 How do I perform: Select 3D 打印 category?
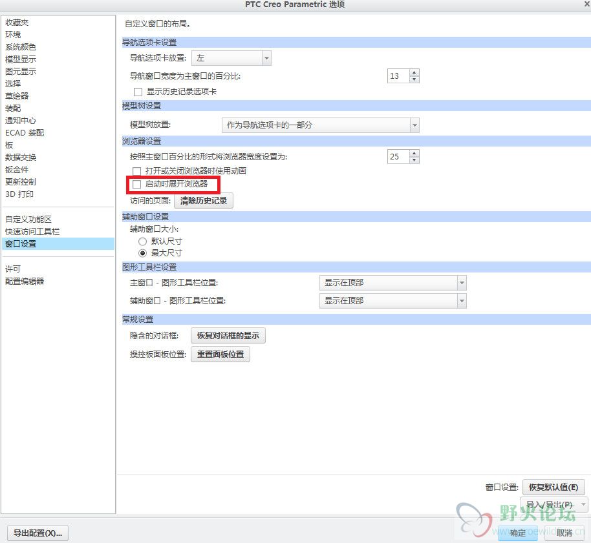tap(19, 194)
